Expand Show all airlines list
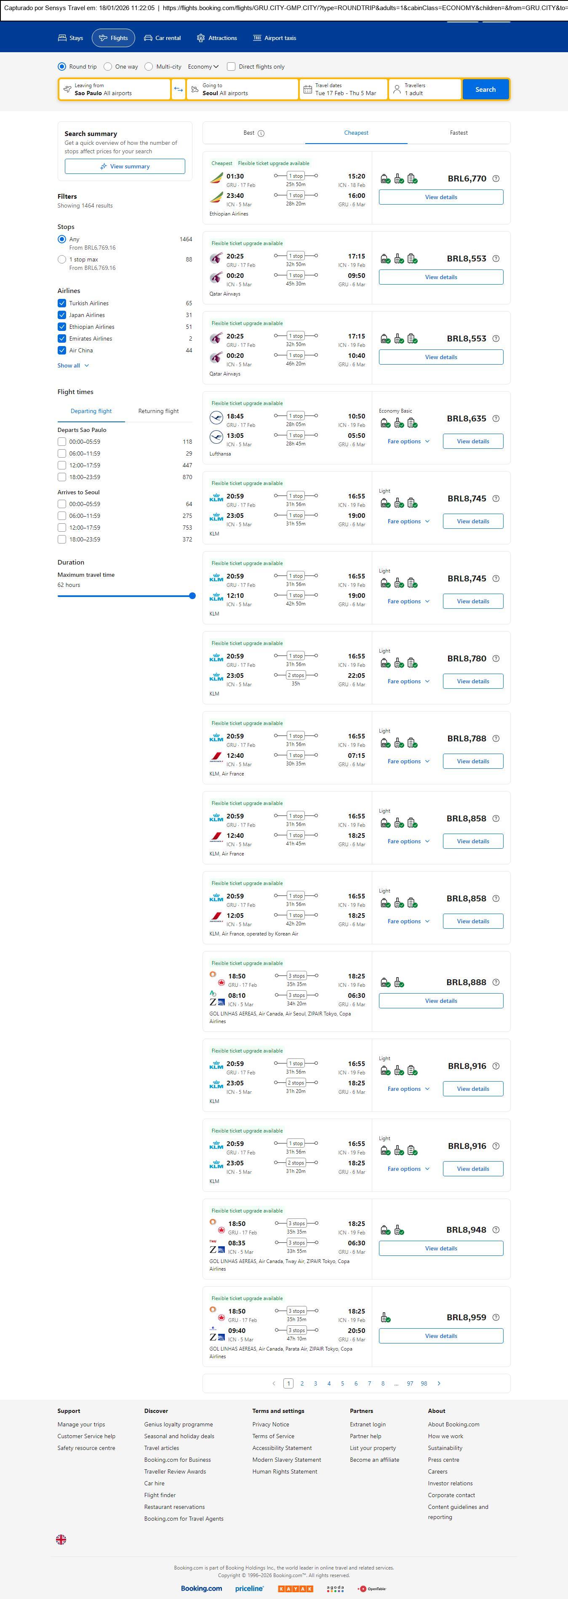This screenshot has height=1599, width=568. click(x=73, y=365)
